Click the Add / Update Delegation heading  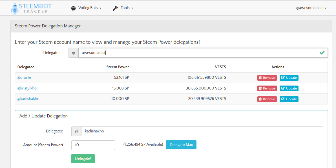pyautogui.click(x=43, y=116)
